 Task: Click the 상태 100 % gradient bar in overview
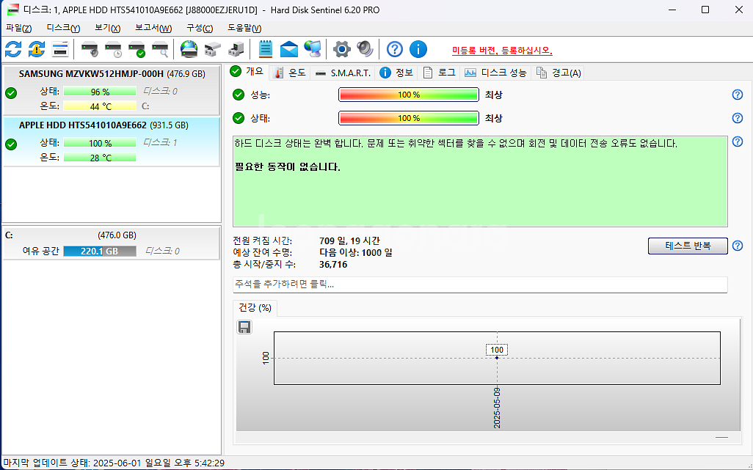pyautogui.click(x=409, y=118)
